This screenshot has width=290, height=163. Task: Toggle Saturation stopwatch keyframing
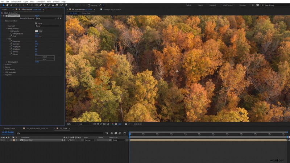[9, 62]
